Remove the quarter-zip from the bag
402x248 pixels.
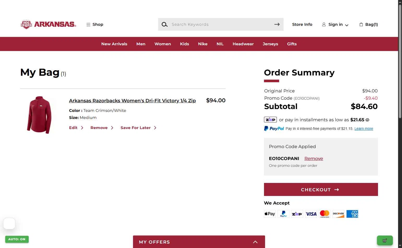[x=102, y=128]
